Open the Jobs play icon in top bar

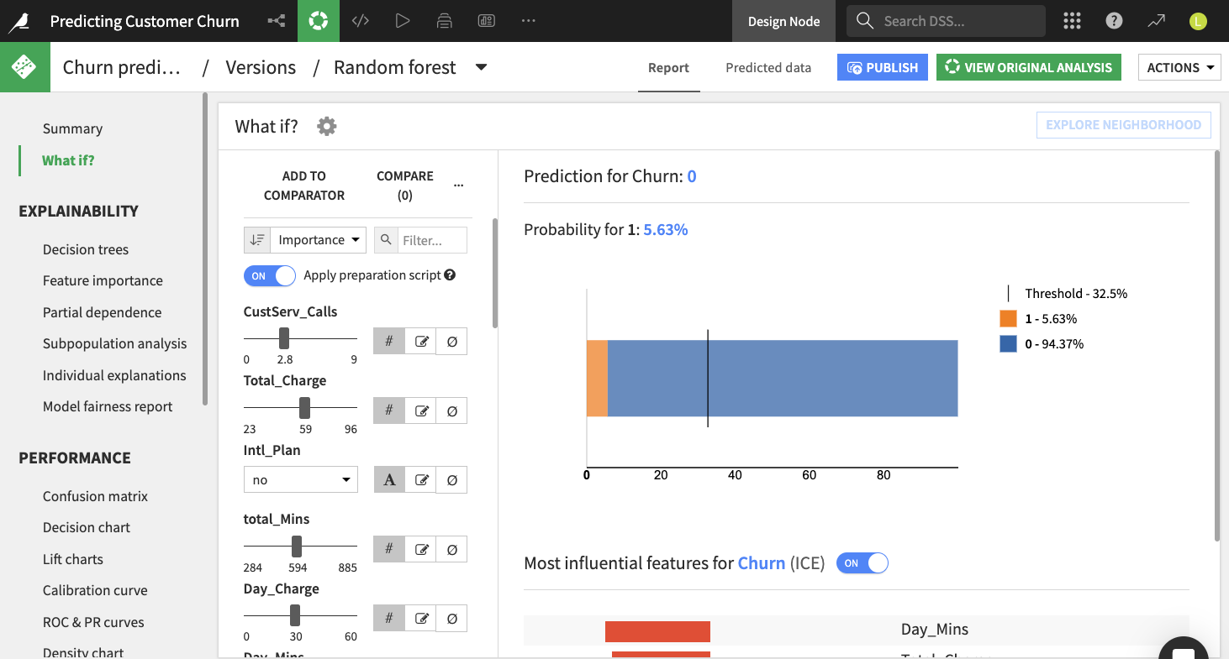click(x=403, y=20)
